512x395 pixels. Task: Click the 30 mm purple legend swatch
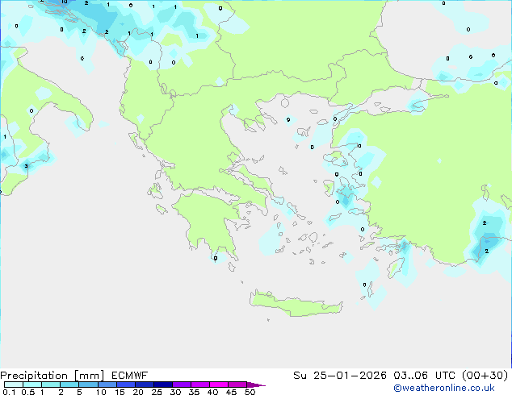tap(182, 385)
